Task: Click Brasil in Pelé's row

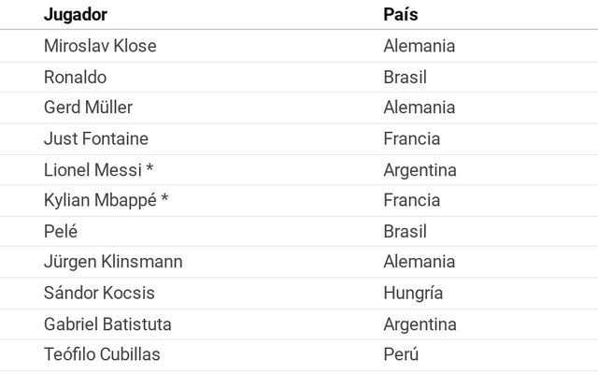Action: pyautogui.click(x=405, y=231)
